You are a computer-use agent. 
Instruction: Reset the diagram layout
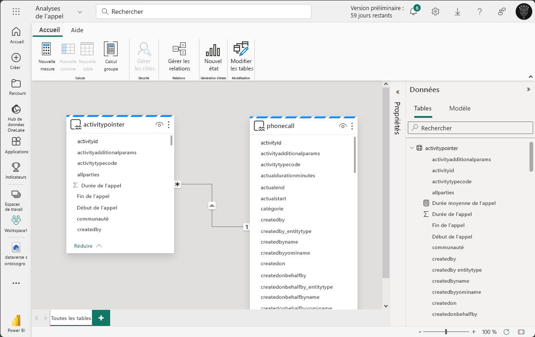[506, 331]
